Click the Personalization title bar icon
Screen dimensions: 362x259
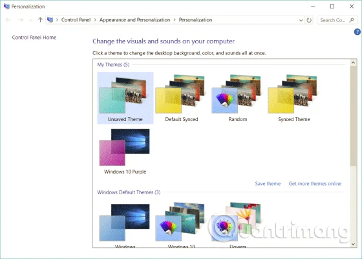point(6,6)
